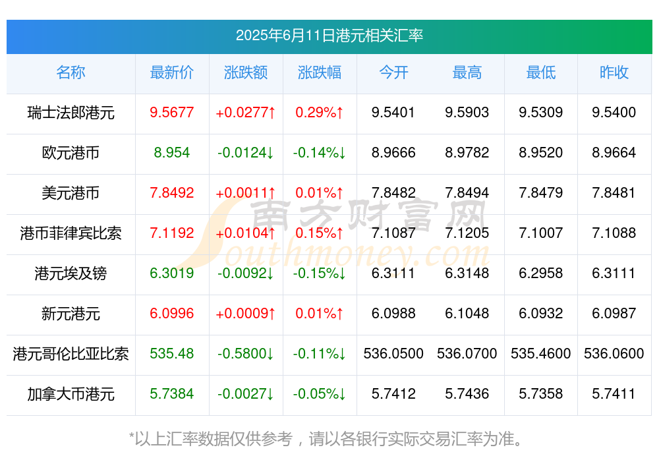
Task: Click latest price 6.0996
Action: (172, 313)
